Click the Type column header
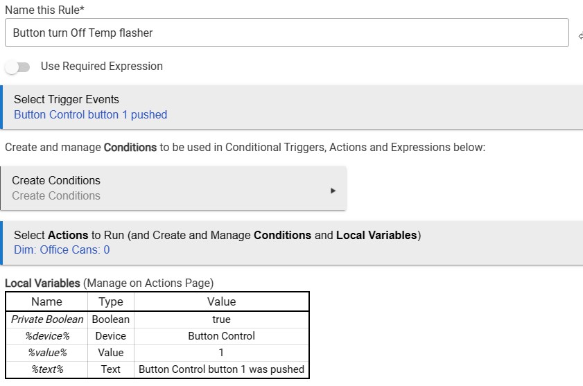The image size is (583, 386). tap(111, 301)
